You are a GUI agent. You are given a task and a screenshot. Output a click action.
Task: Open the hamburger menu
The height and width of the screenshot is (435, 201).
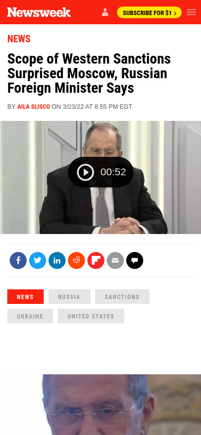pos(191,12)
